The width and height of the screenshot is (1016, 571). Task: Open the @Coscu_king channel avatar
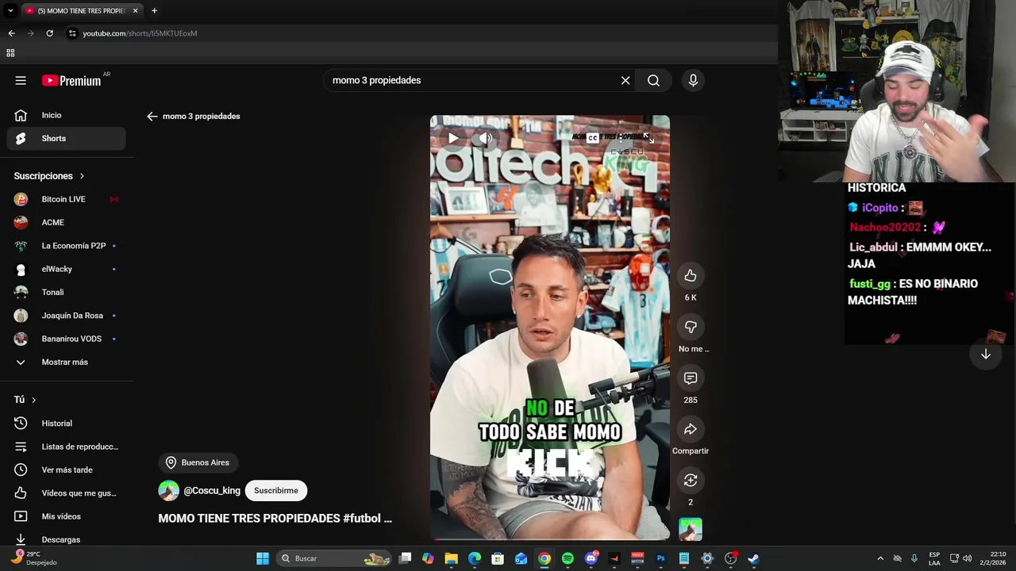tap(168, 490)
